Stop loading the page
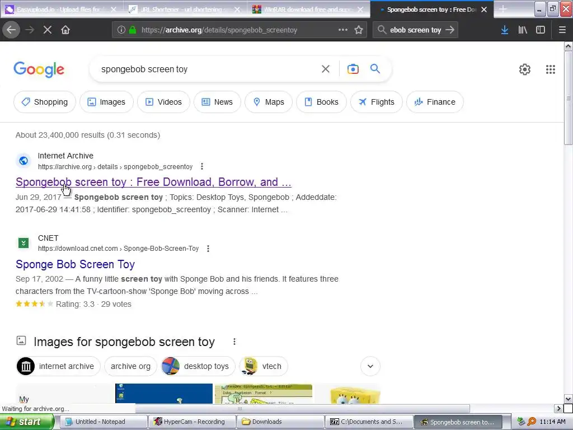 pyautogui.click(x=47, y=30)
